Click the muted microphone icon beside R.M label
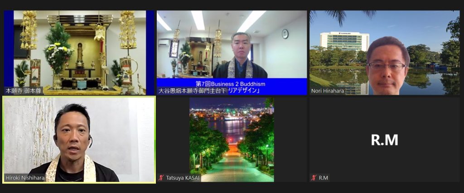Screen dimensions: 464x193 (x=313, y=178)
